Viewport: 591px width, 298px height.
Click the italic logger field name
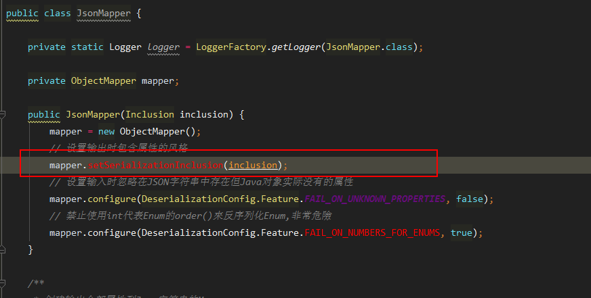[163, 47]
